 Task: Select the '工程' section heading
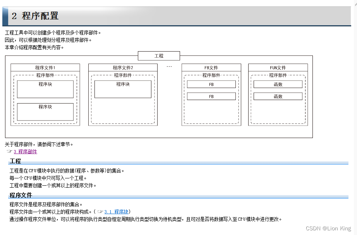[x=15, y=161]
